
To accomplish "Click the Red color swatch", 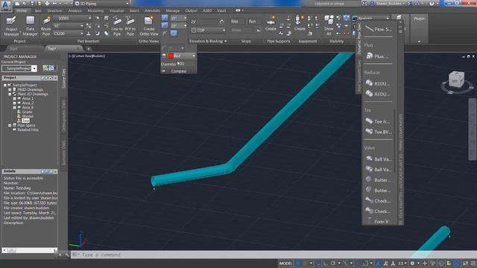I will (x=171, y=56).
